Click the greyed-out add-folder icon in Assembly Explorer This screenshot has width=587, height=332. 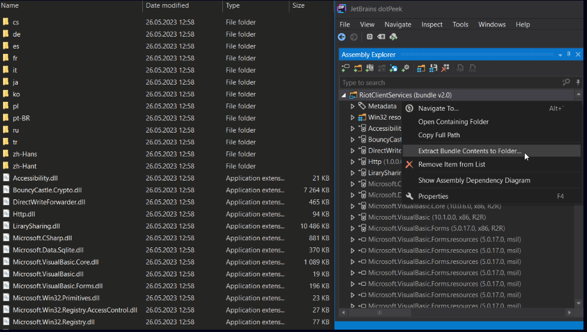pyautogui.click(x=381, y=68)
